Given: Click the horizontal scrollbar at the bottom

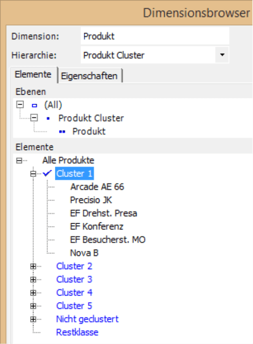Looking at the screenshot, I should [x=122, y=342].
